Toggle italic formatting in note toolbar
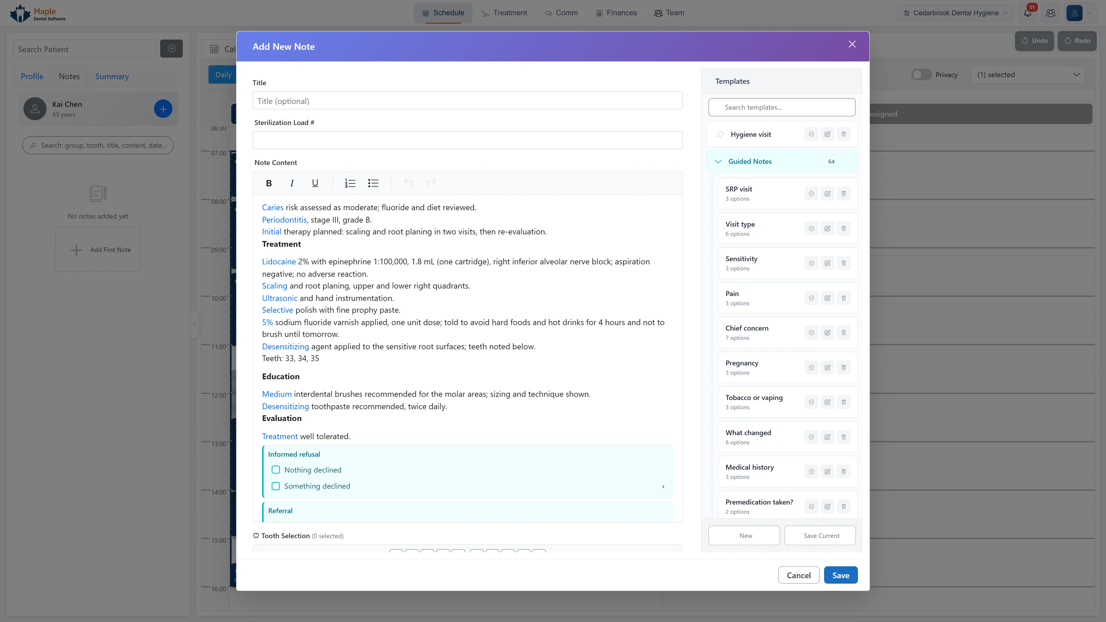 point(292,183)
